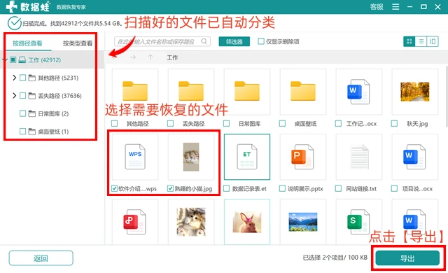
Task: Click the search magnifier icon
Action: pos(204,41)
